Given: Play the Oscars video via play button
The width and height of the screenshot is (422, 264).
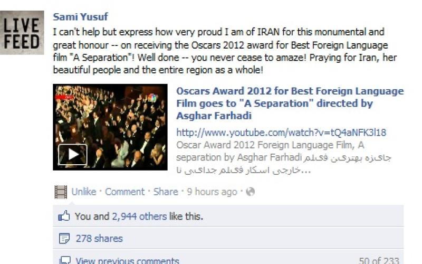Looking at the screenshot, I should pos(73,154).
